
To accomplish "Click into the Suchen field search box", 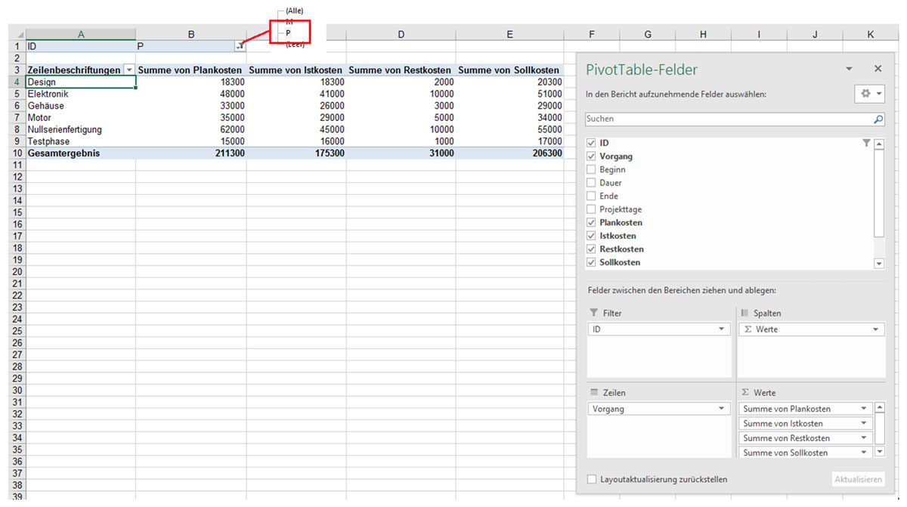I will [x=726, y=119].
